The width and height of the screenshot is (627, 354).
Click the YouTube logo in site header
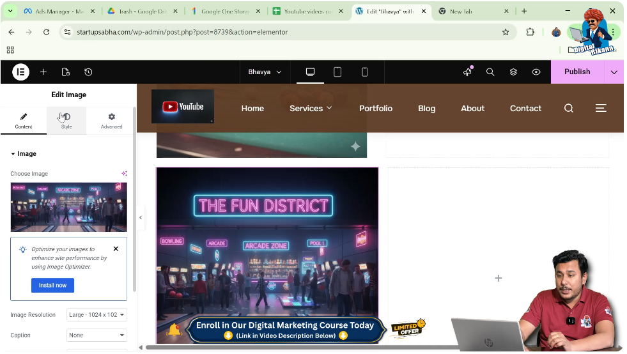(x=183, y=107)
